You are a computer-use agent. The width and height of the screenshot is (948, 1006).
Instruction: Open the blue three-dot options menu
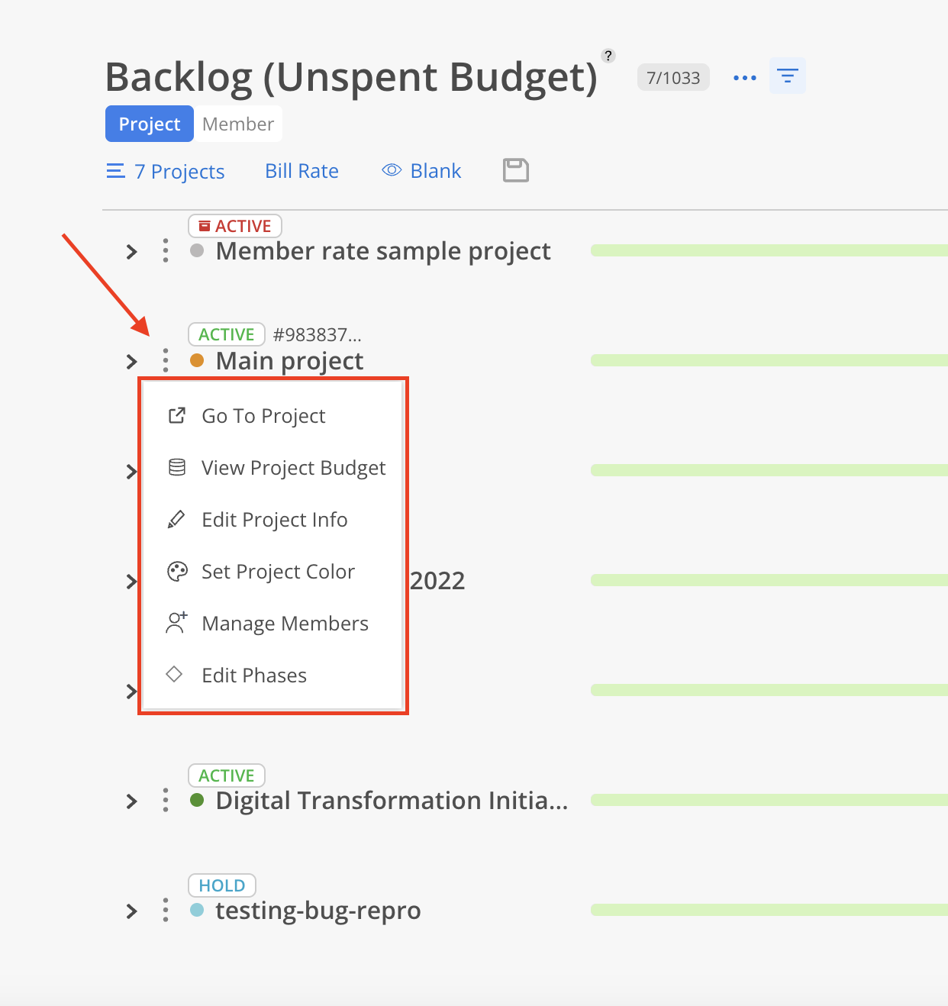click(744, 78)
